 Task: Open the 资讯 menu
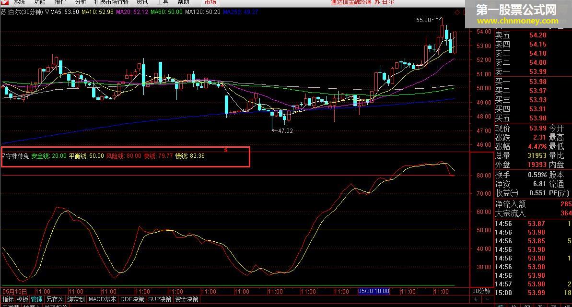click(142, 2)
